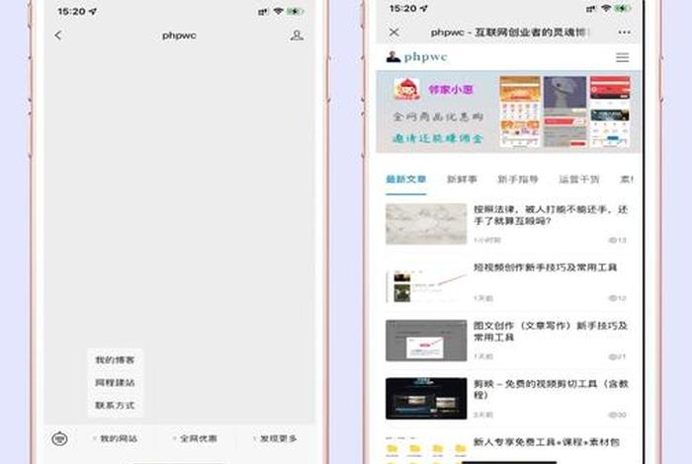This screenshot has width=692, height=464.
Task: Open the three-dot options menu on web page
Action: pos(624,33)
